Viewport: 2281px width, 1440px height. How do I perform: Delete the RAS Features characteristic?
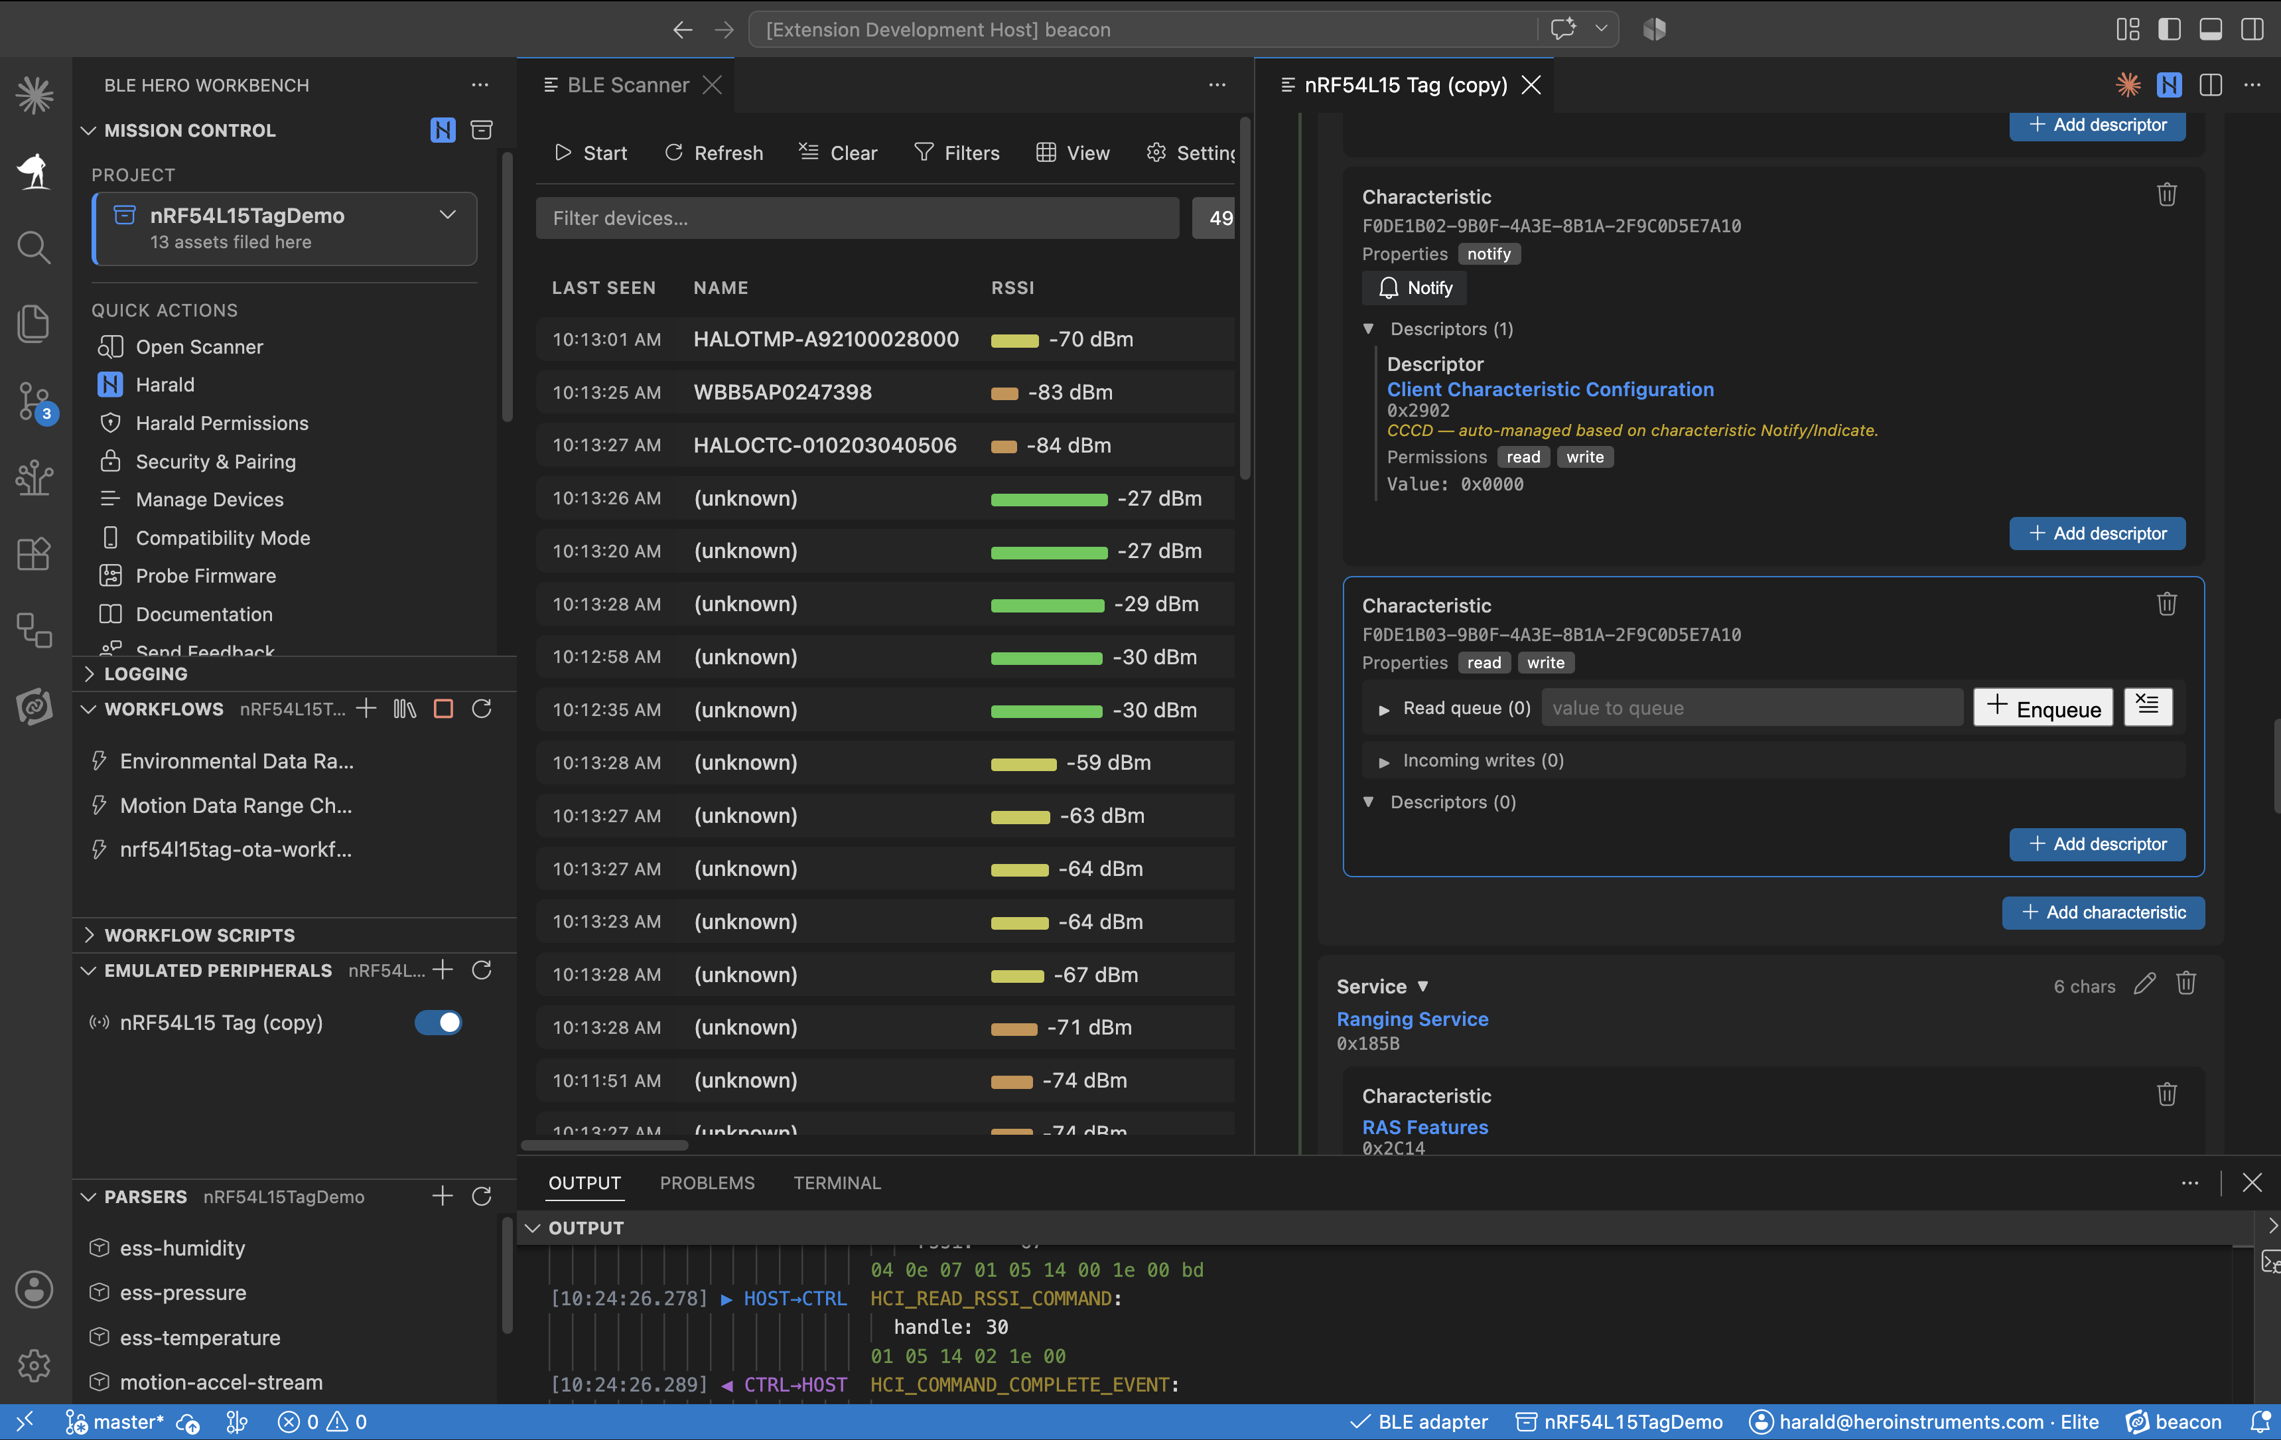(x=2166, y=1095)
